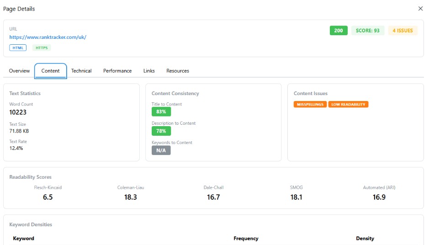The height and width of the screenshot is (245, 429).
Task: Switch to the Links tab
Action: 149,71
